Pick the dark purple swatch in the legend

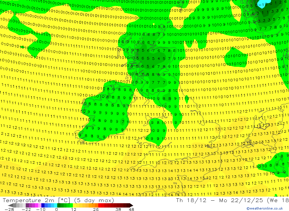[27, 205]
